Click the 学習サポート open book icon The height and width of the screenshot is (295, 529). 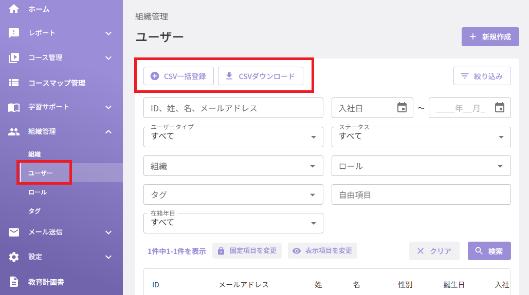click(14, 107)
